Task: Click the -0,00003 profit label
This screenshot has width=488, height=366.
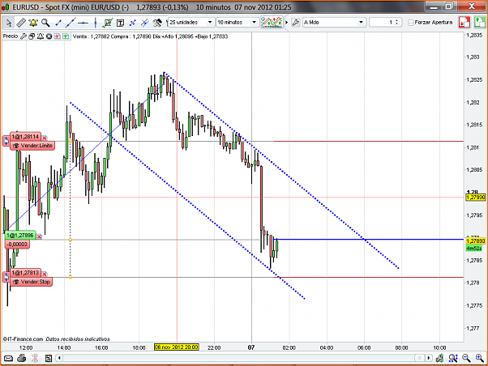Action: 17,245
